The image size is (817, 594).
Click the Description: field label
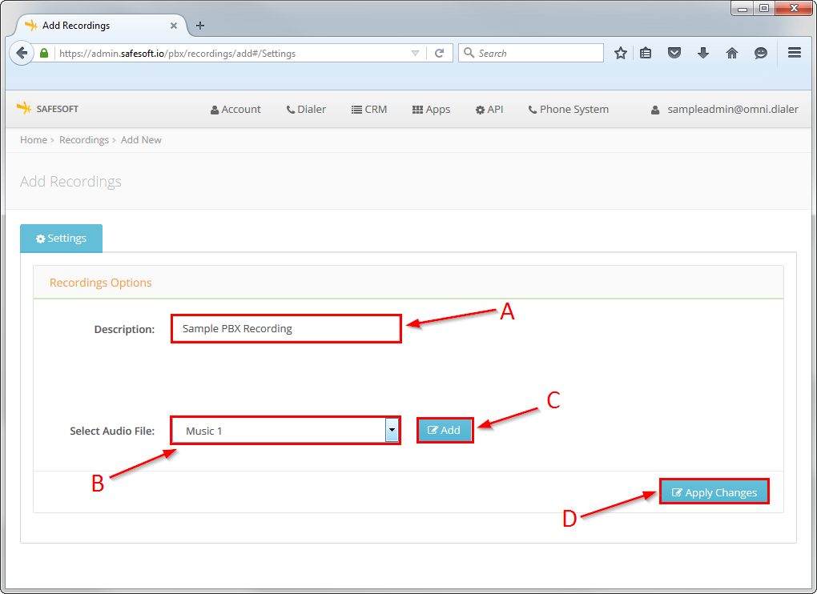click(124, 329)
